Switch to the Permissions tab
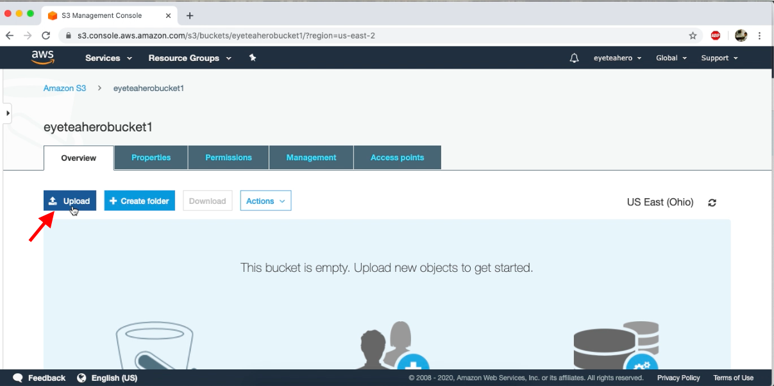The width and height of the screenshot is (774, 386). pos(228,157)
